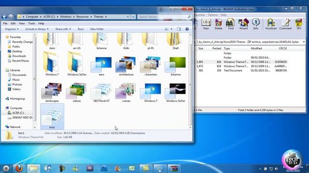Image resolution: width=309 pixels, height=173 pixels.
Task: Open the WinRAR Wizard tool
Action: (243, 24)
